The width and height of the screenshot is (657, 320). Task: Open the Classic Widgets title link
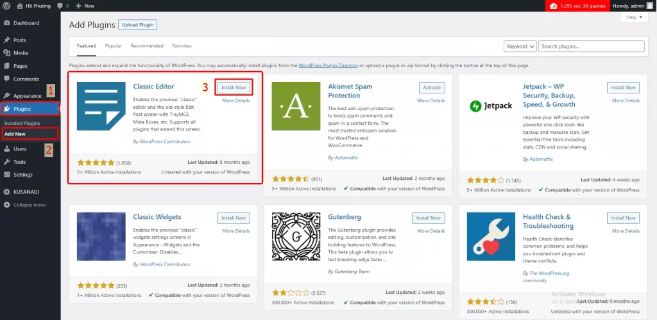pos(157,217)
